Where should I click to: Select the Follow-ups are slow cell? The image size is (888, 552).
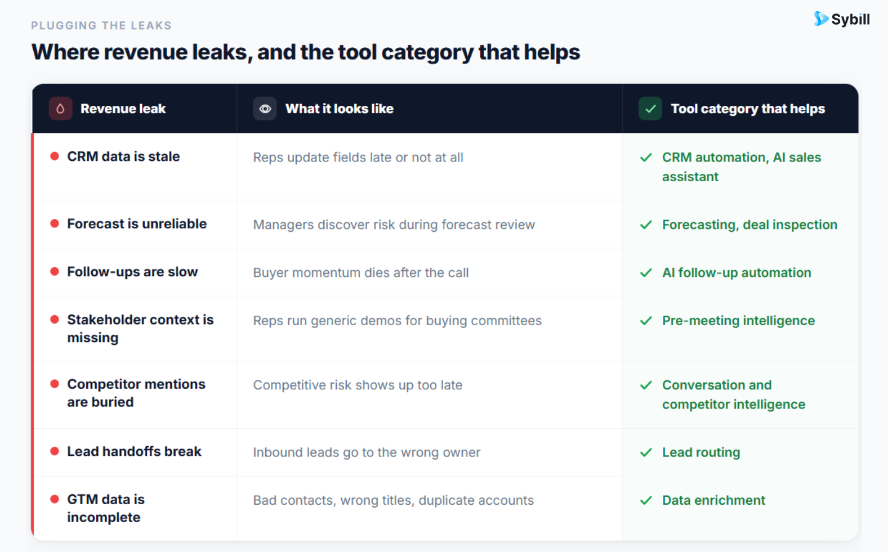point(135,272)
